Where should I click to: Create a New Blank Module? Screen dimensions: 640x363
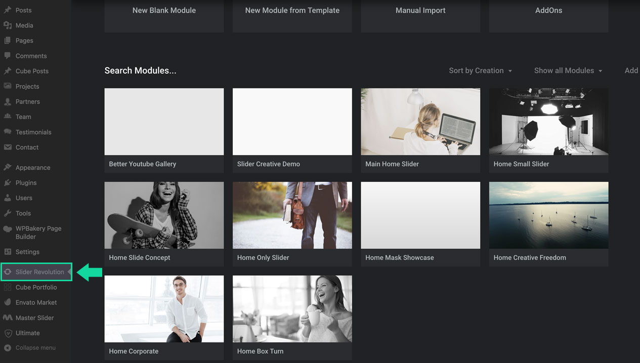(x=164, y=11)
